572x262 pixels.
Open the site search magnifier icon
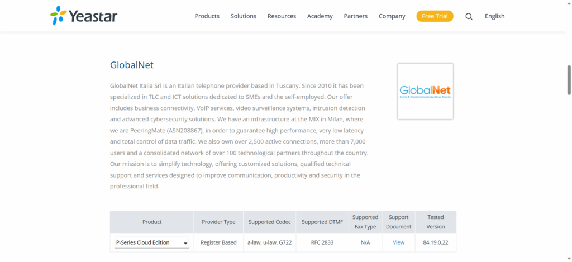469,16
